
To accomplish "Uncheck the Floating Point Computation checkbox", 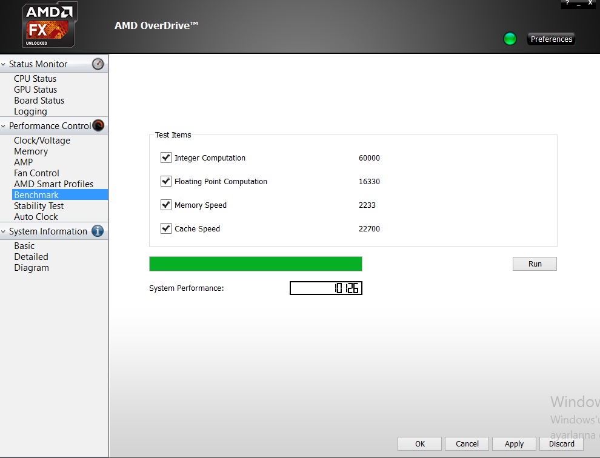I will (165, 181).
